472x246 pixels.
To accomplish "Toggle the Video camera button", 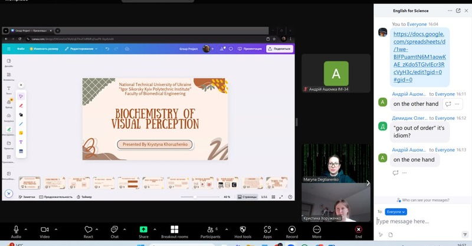I will pos(45,232).
